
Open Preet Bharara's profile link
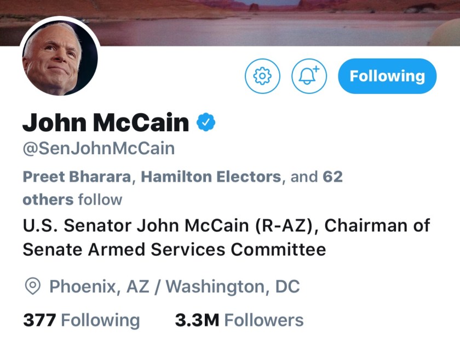[x=77, y=177]
